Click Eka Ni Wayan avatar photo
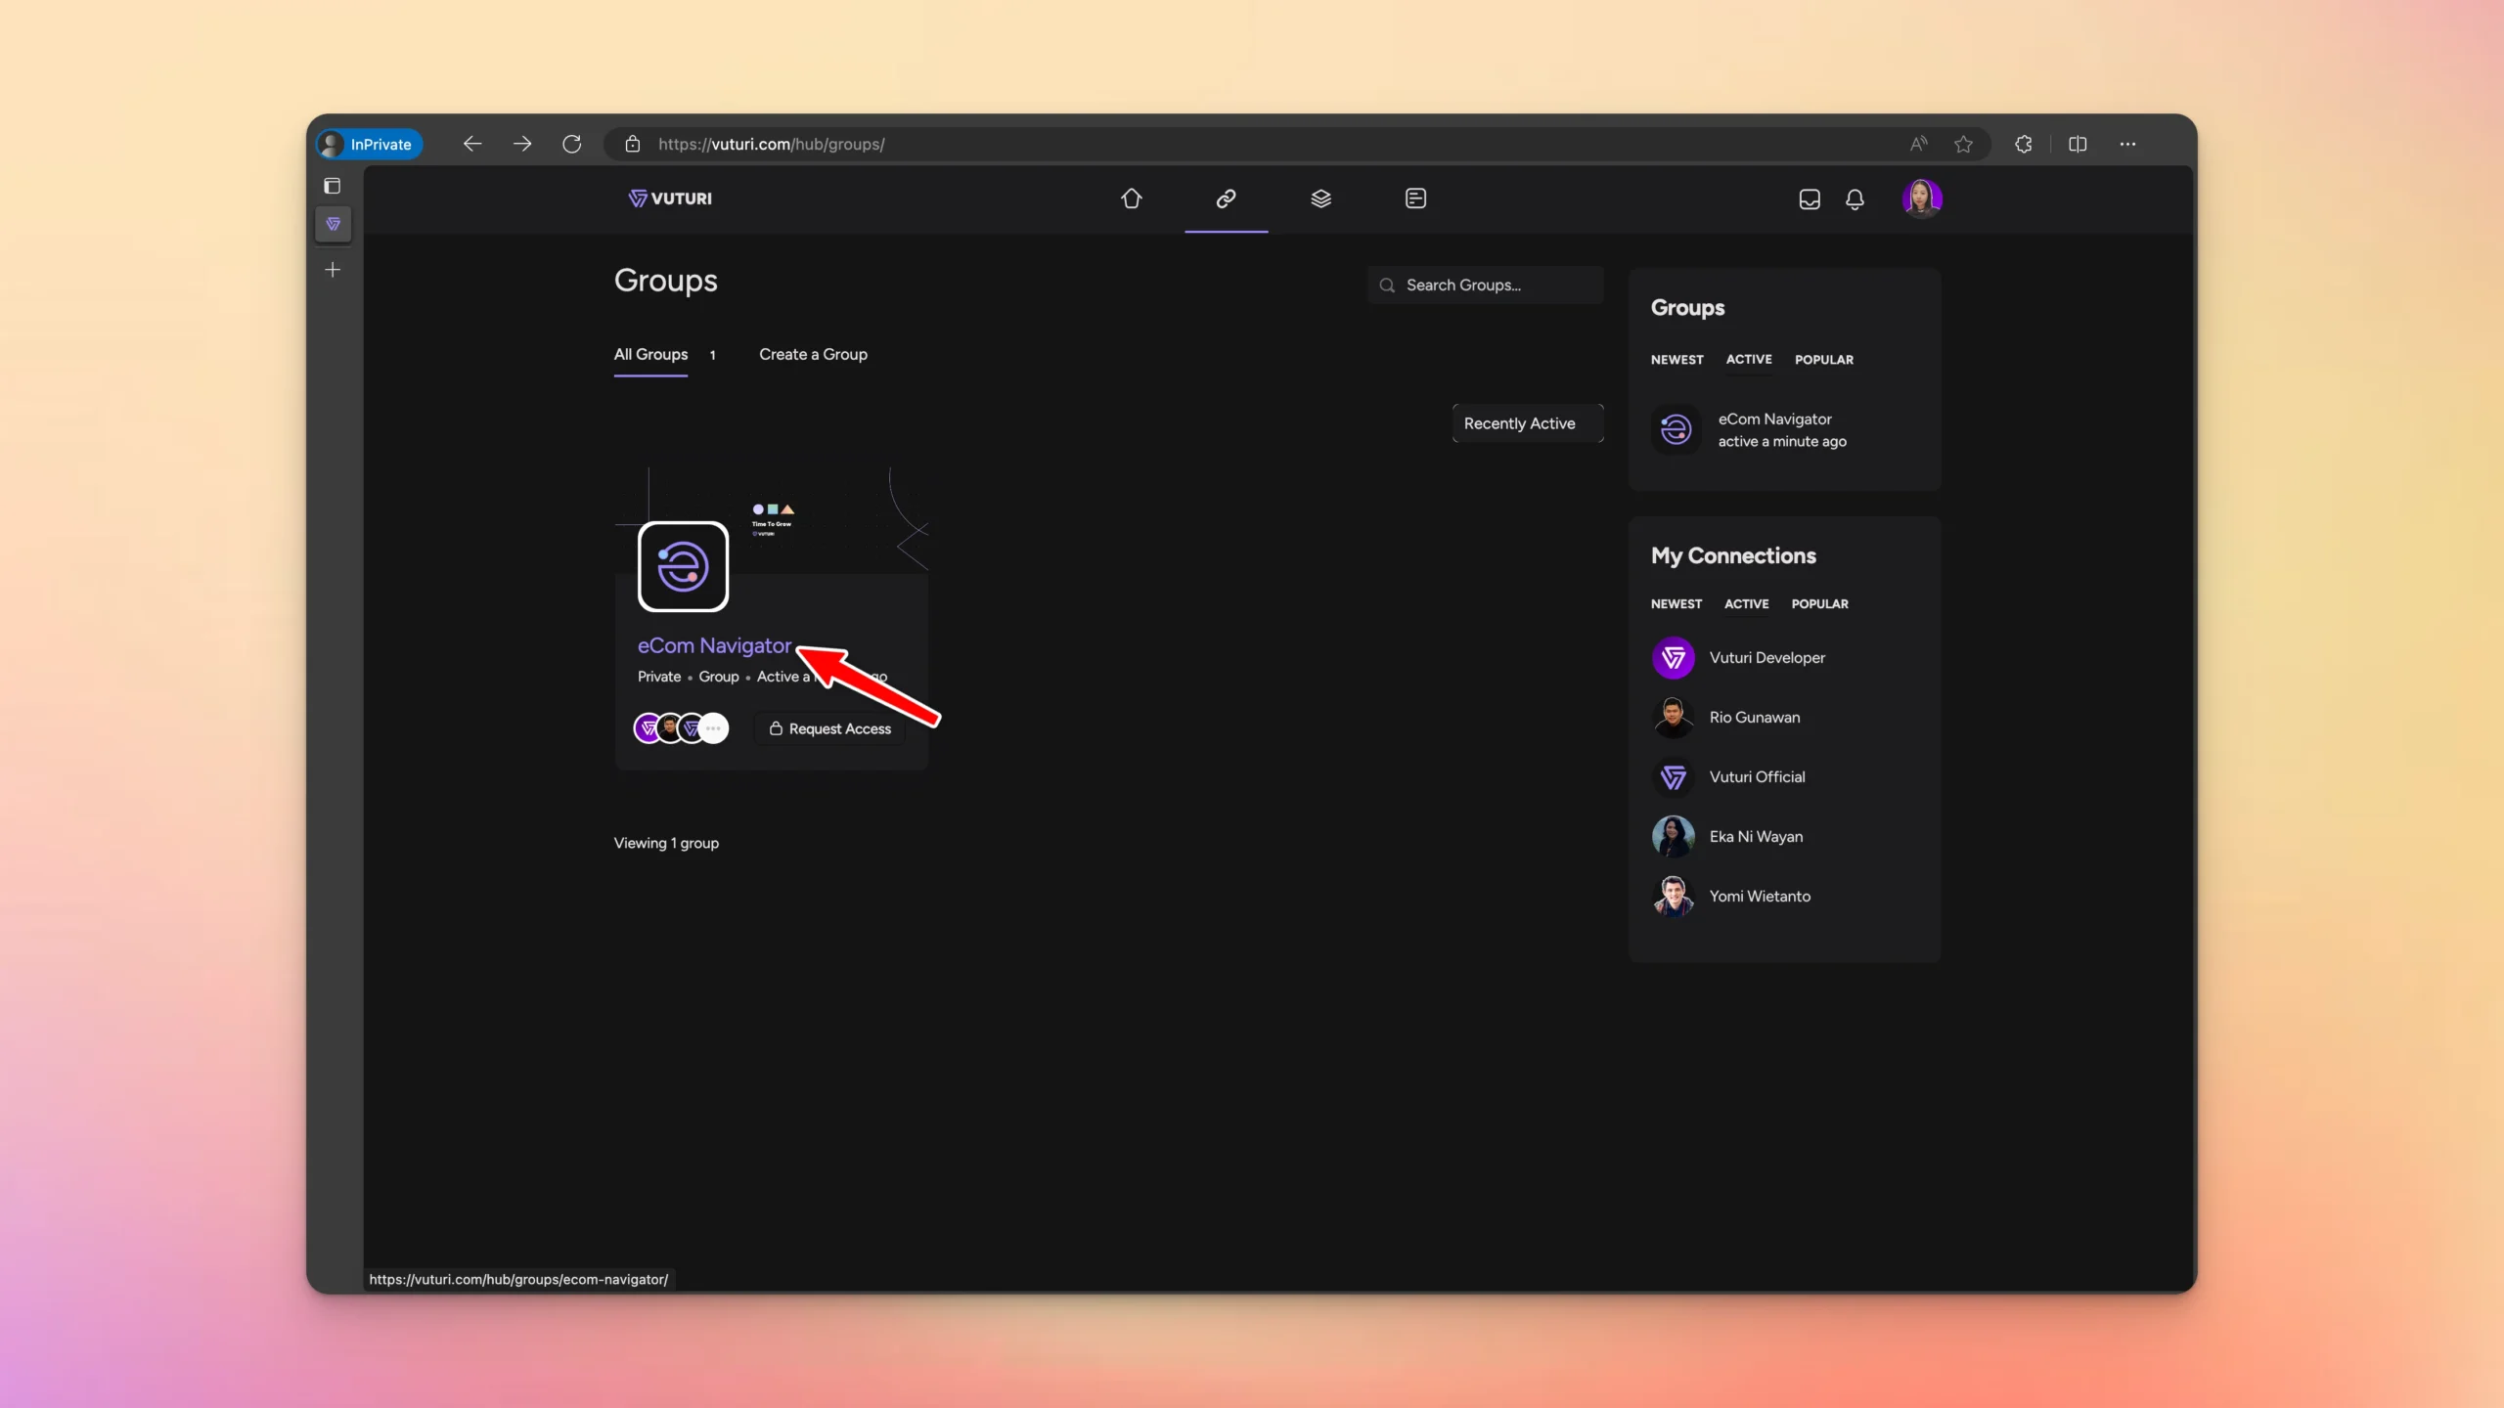The image size is (2504, 1408). point(1674,837)
